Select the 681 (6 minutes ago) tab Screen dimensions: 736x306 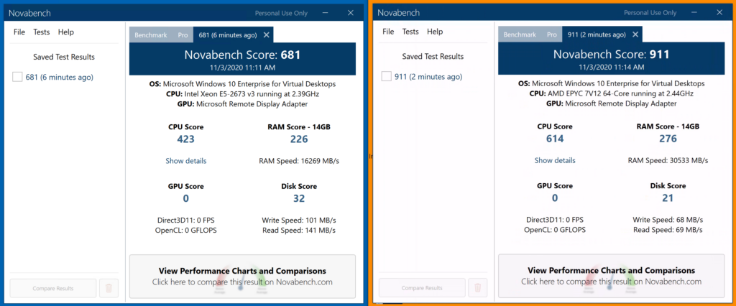(x=228, y=34)
